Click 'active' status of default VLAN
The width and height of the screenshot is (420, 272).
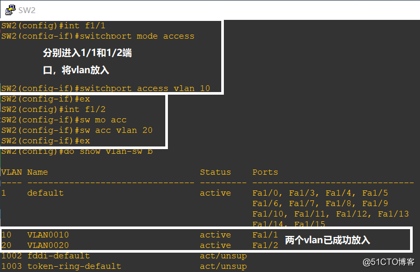coord(215,193)
